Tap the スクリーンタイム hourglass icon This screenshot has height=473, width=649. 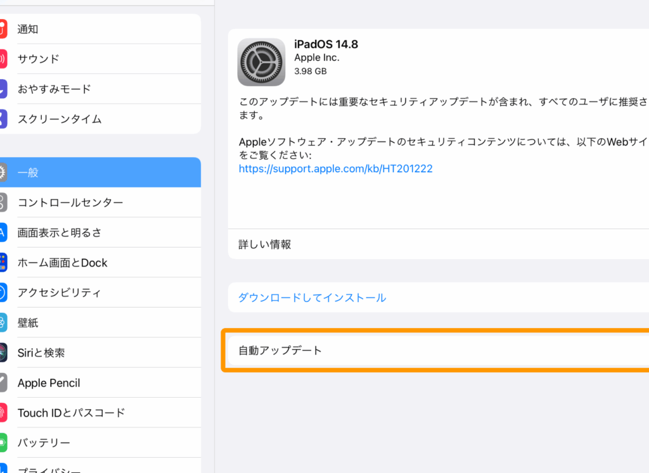[3, 119]
